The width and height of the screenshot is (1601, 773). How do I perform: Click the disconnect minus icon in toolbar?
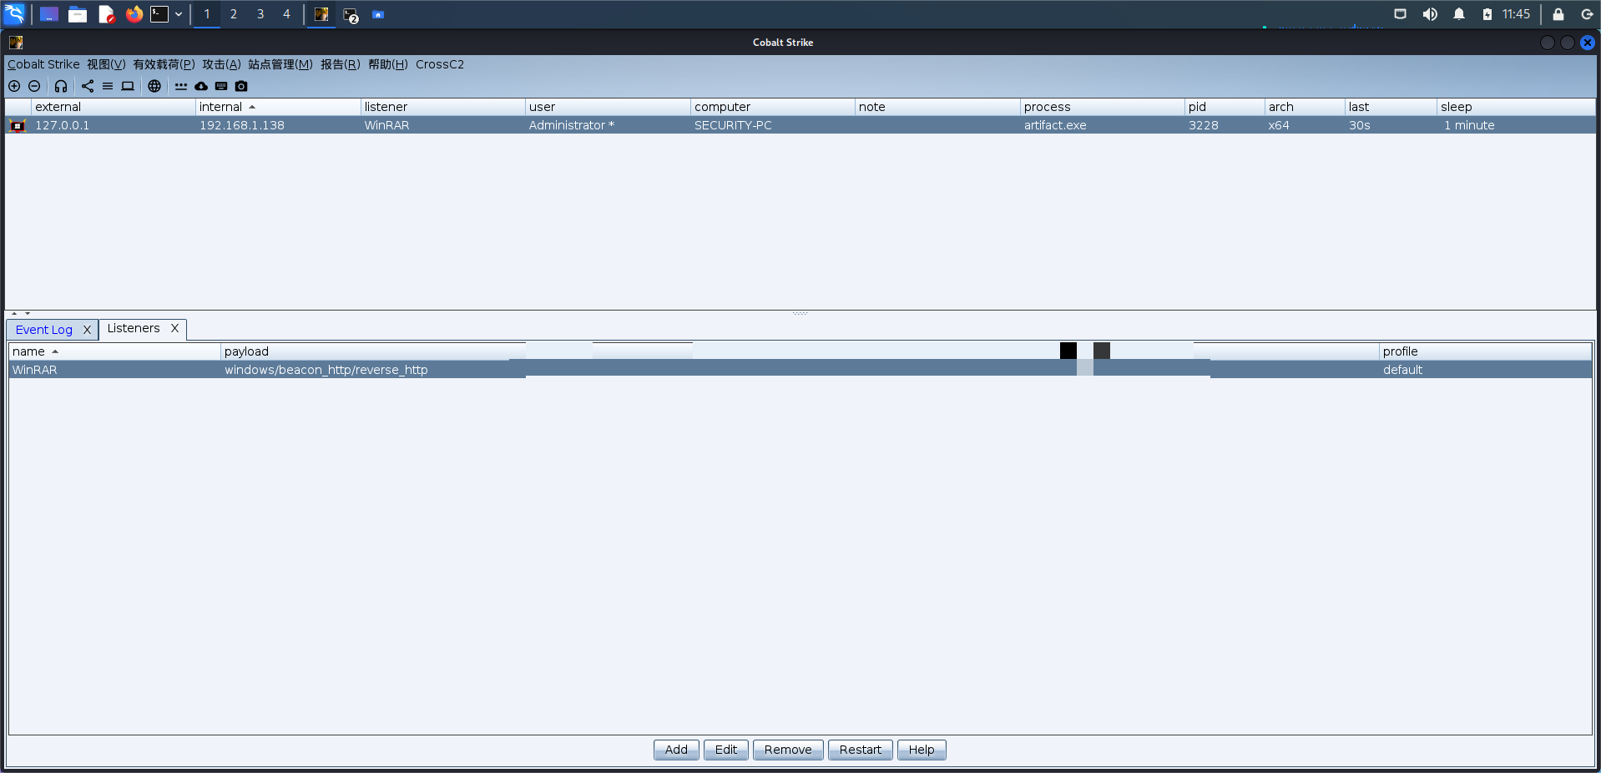(34, 86)
